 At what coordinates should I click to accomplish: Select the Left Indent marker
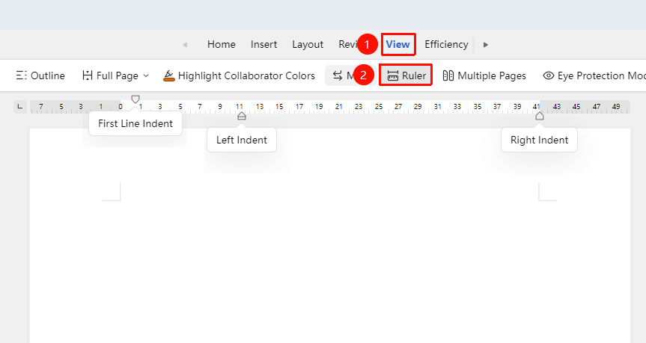[242, 117]
